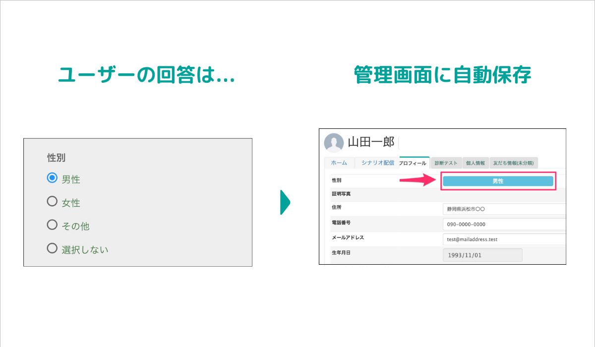Focus the 電話番号 phone number field

click(504, 225)
